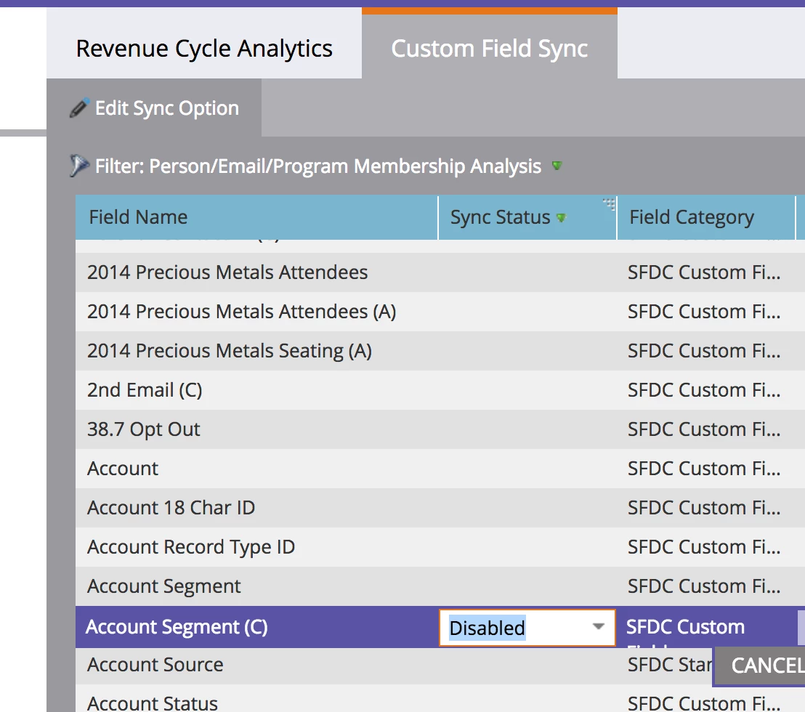Screen dimensions: 805x712
Task: Click the CANCEL button
Action: (x=760, y=666)
